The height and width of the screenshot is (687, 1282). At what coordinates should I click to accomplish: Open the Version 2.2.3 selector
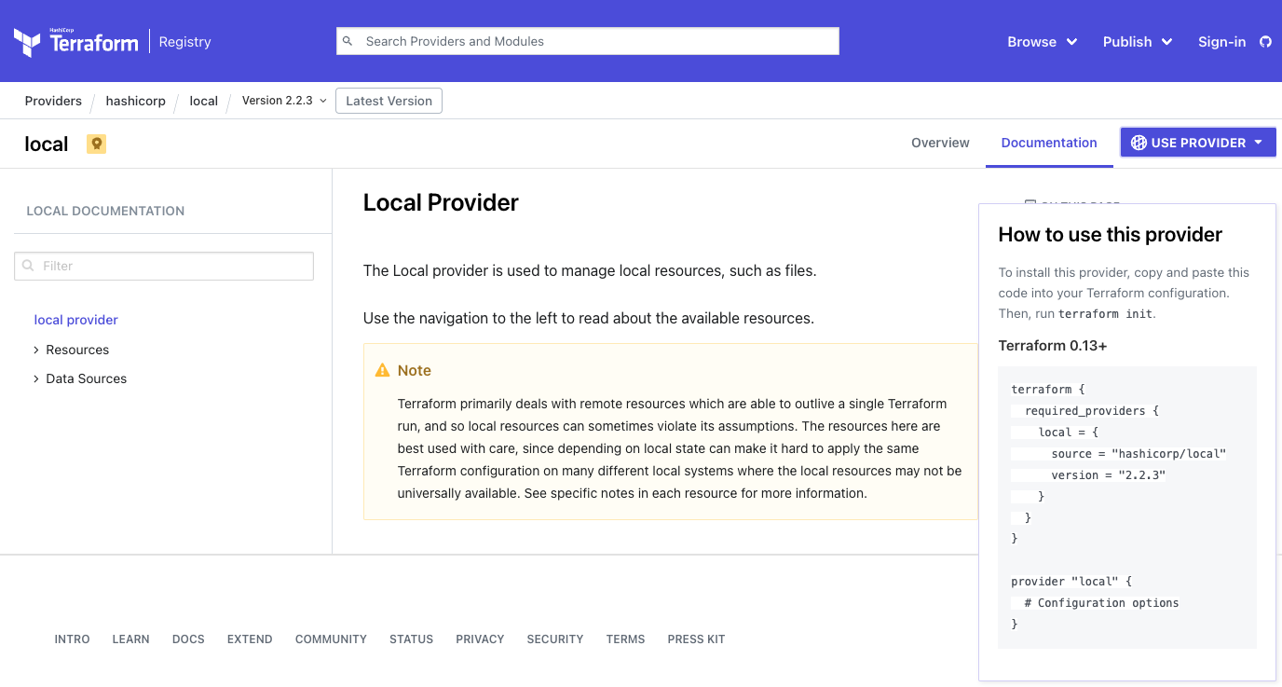click(x=284, y=101)
